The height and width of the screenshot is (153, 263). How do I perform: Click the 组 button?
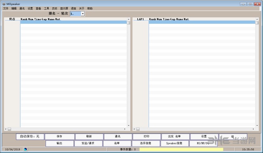click(233, 136)
